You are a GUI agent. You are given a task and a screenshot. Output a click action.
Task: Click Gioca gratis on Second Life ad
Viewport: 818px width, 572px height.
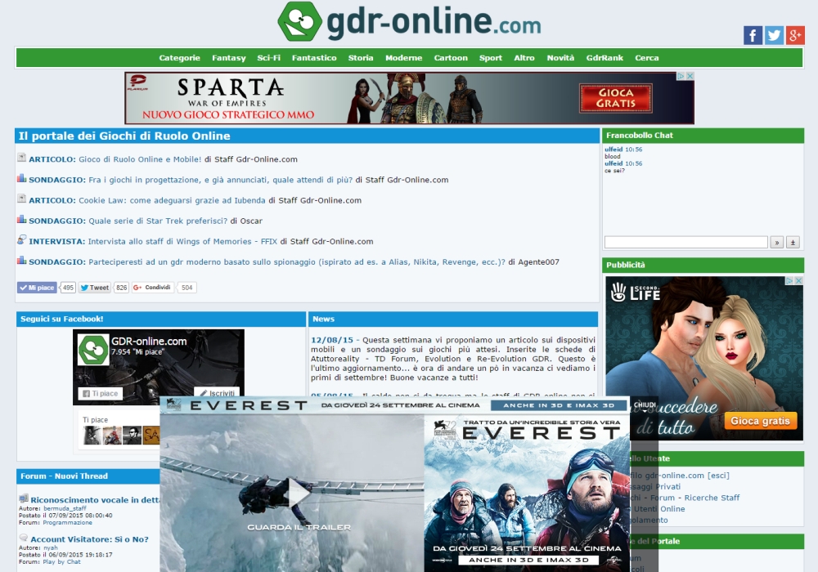760,421
